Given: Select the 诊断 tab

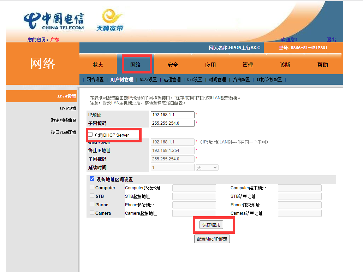Looking at the screenshot, I should (x=285, y=65).
